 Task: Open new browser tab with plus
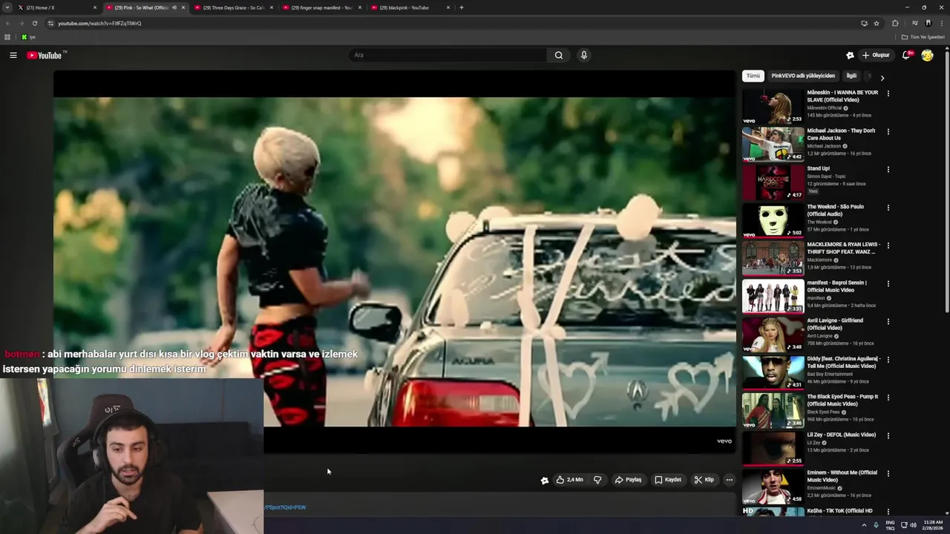click(462, 7)
